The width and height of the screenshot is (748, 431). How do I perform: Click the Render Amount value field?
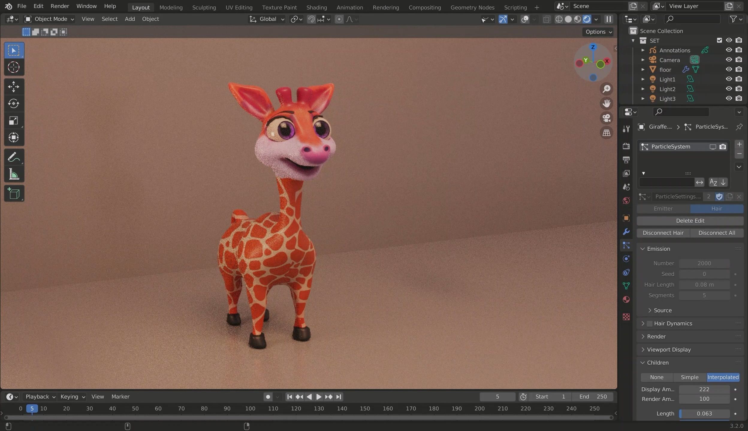tap(704, 399)
